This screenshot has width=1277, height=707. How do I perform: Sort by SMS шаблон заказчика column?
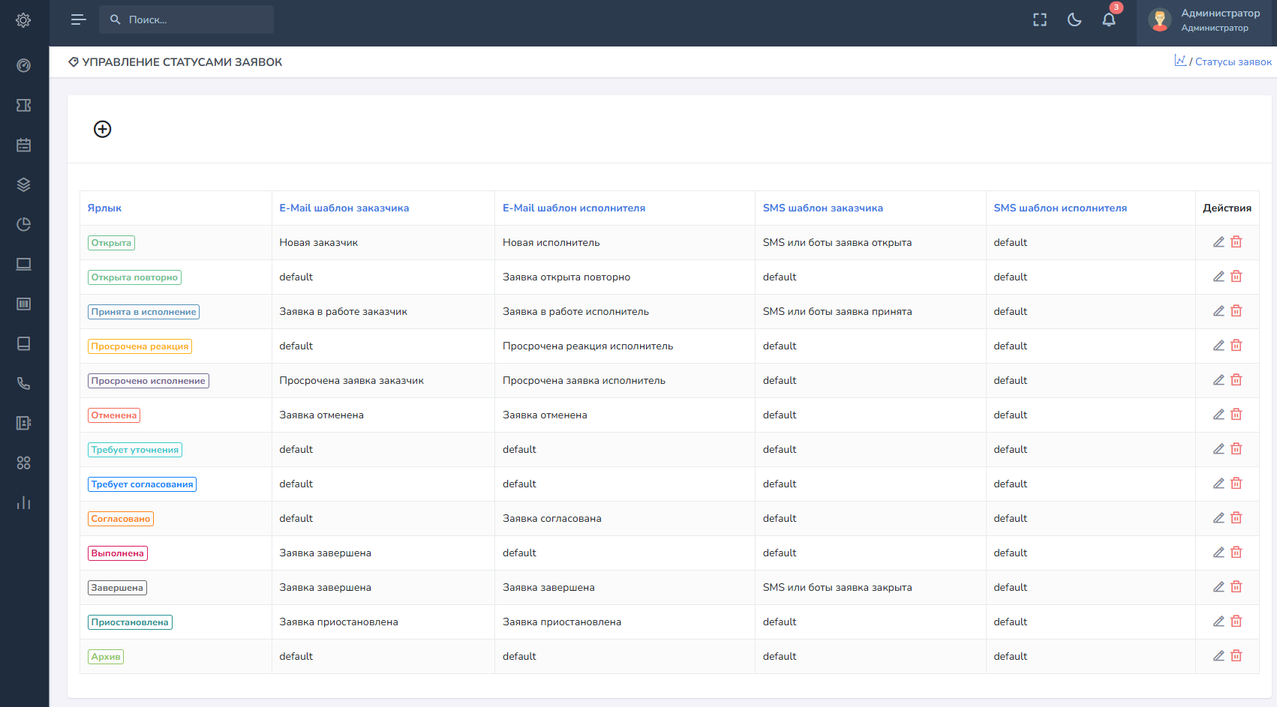click(x=822, y=208)
